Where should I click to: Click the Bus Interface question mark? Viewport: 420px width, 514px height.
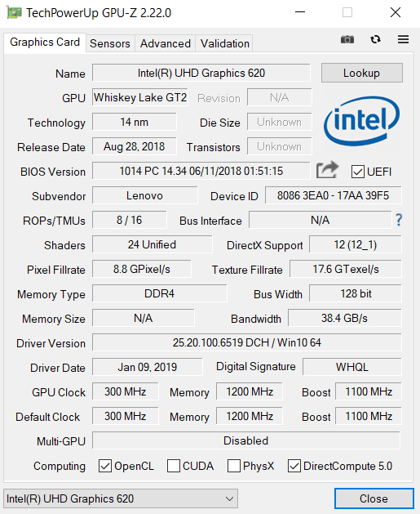coord(399,220)
